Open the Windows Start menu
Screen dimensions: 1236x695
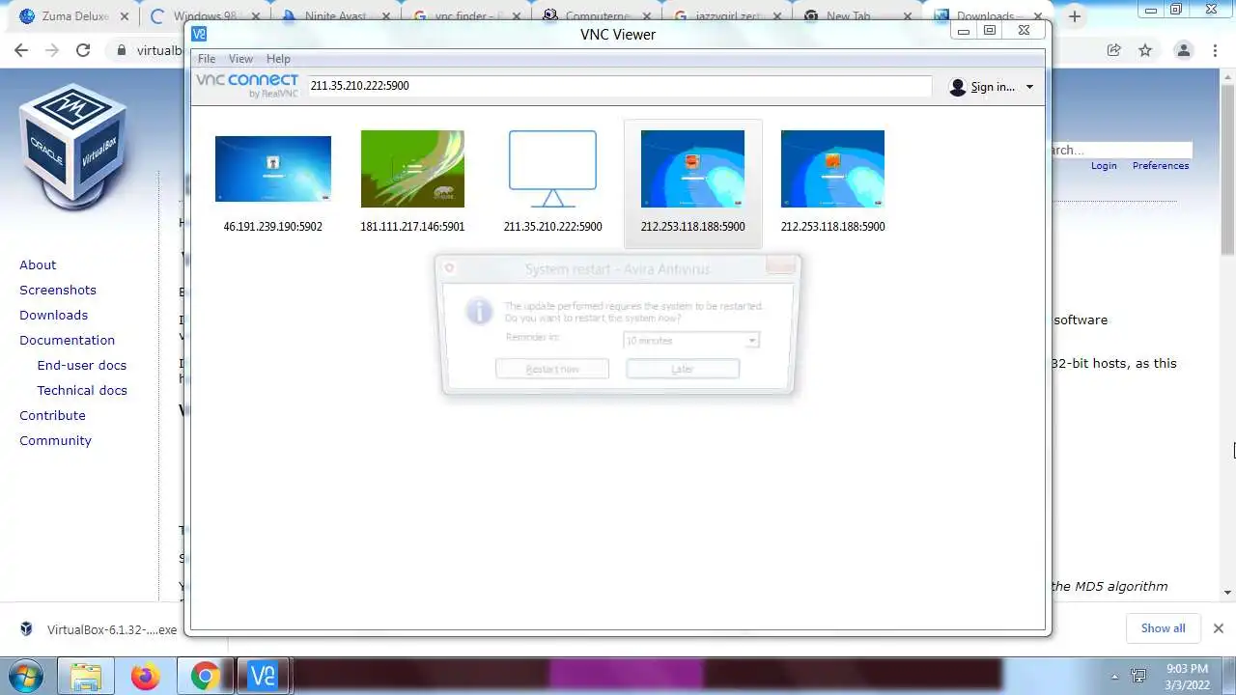26,675
